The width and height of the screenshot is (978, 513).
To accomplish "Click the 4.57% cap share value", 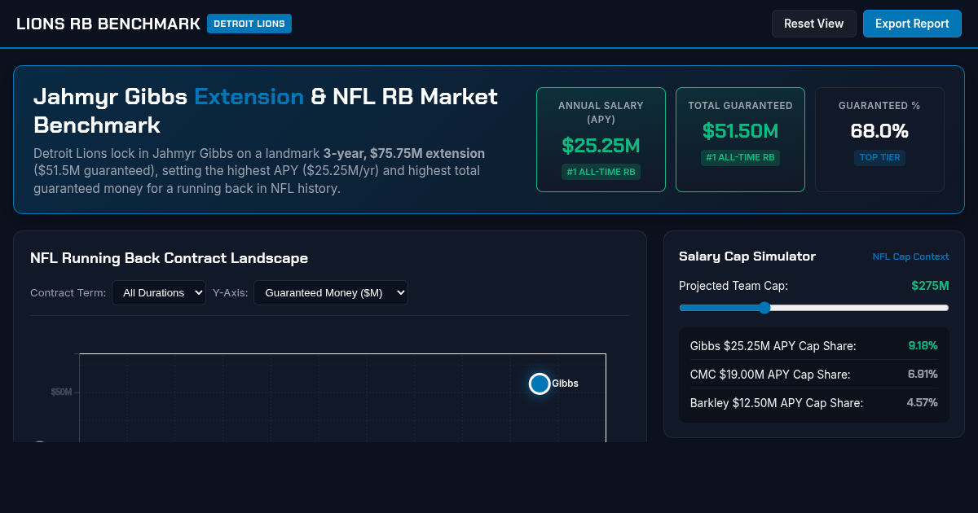I will [923, 402].
